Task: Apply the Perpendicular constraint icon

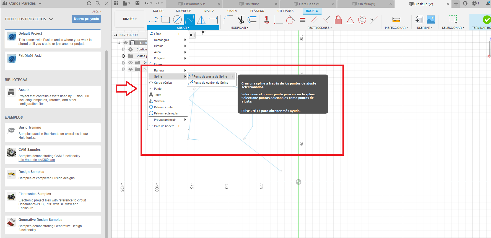Action: (326, 20)
